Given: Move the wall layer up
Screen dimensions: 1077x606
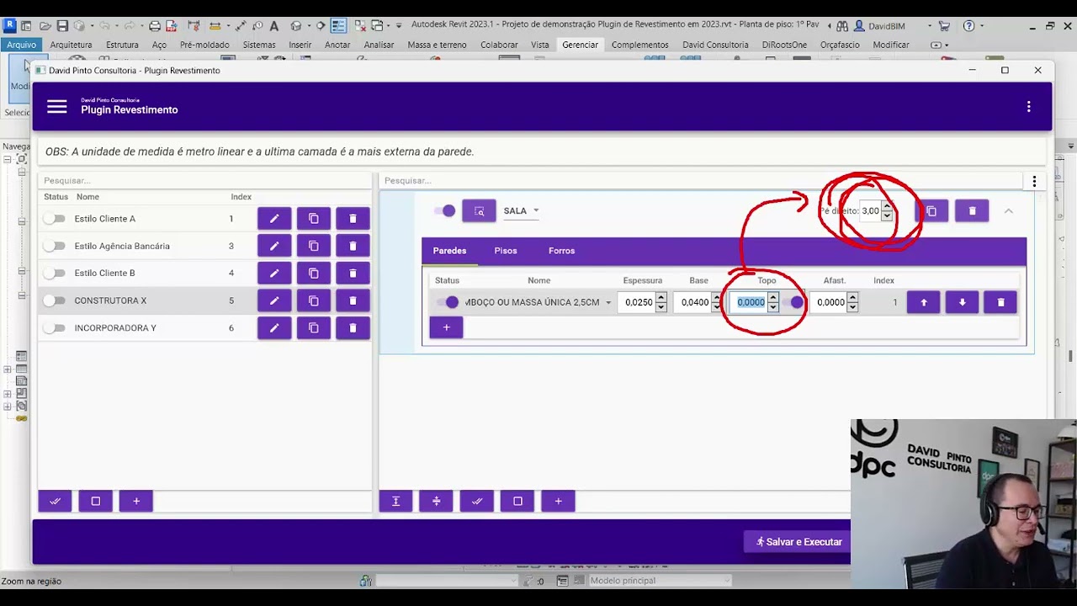Looking at the screenshot, I should point(923,302).
